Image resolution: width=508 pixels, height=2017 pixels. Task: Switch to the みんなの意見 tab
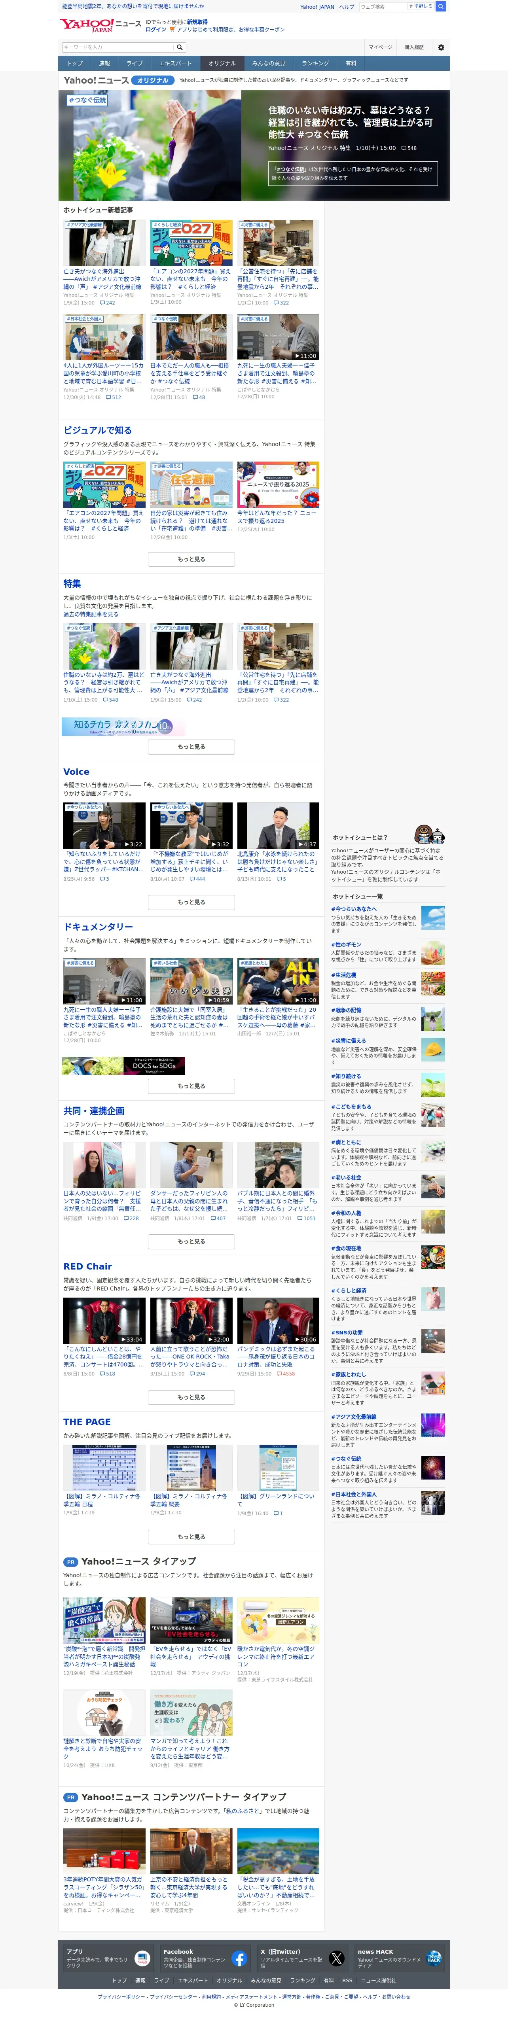coord(269,63)
